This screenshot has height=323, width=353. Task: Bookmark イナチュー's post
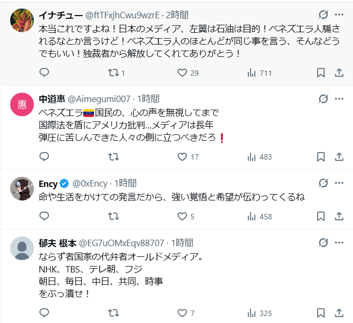(321, 73)
